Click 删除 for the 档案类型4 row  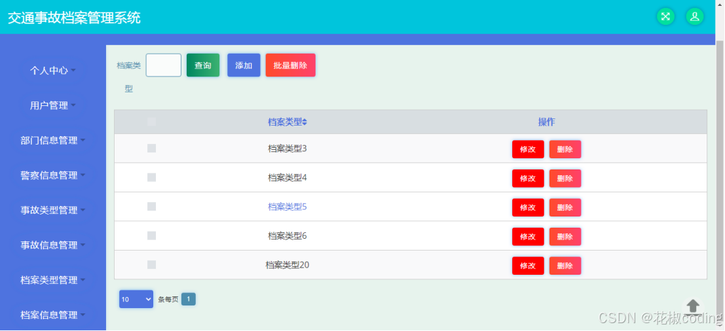[x=565, y=178]
